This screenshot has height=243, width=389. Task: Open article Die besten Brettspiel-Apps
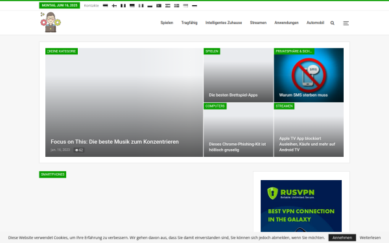[233, 95]
